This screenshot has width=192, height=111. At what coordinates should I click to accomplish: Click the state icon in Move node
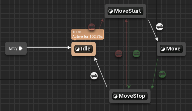[163, 49]
